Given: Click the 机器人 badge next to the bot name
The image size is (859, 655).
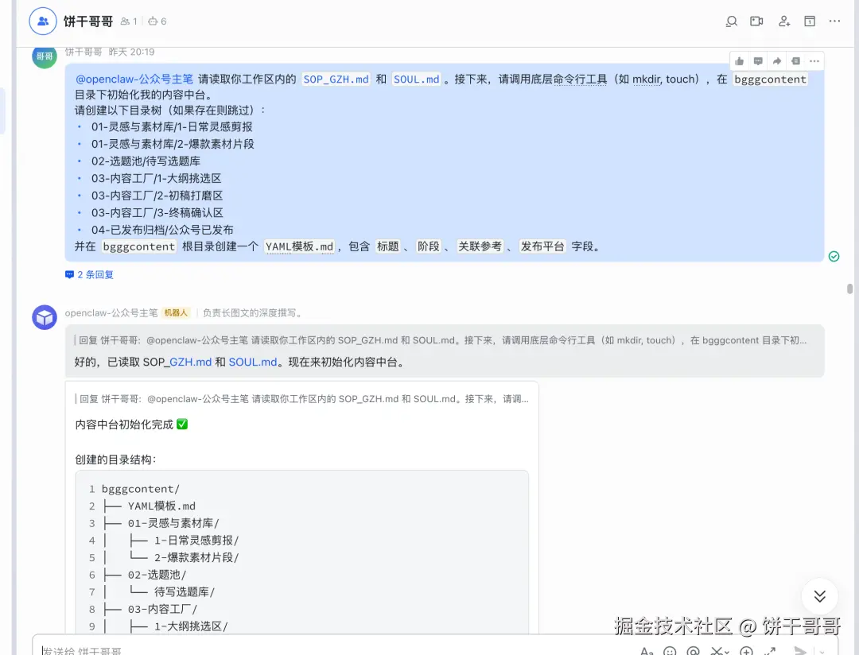Looking at the screenshot, I should [x=175, y=312].
